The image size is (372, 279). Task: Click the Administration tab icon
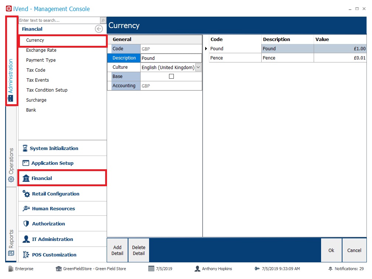pos(11,98)
